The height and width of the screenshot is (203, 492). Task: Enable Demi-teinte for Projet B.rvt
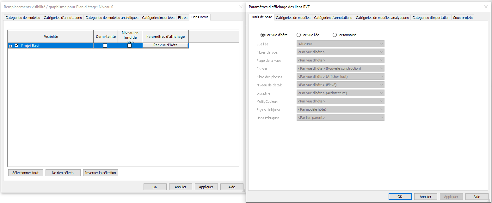coord(105,45)
